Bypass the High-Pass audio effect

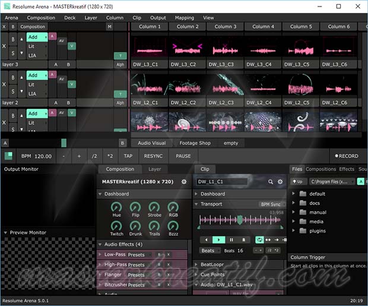159,264
